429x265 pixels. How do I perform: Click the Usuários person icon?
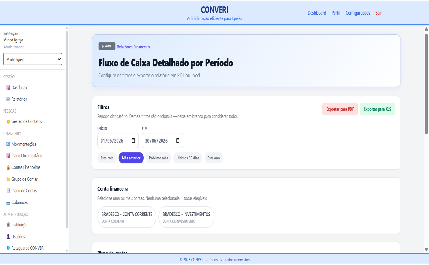tap(8, 237)
